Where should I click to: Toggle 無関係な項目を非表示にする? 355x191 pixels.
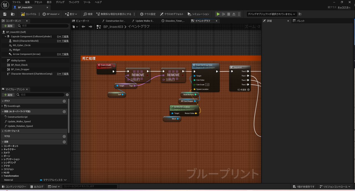(x=114, y=14)
